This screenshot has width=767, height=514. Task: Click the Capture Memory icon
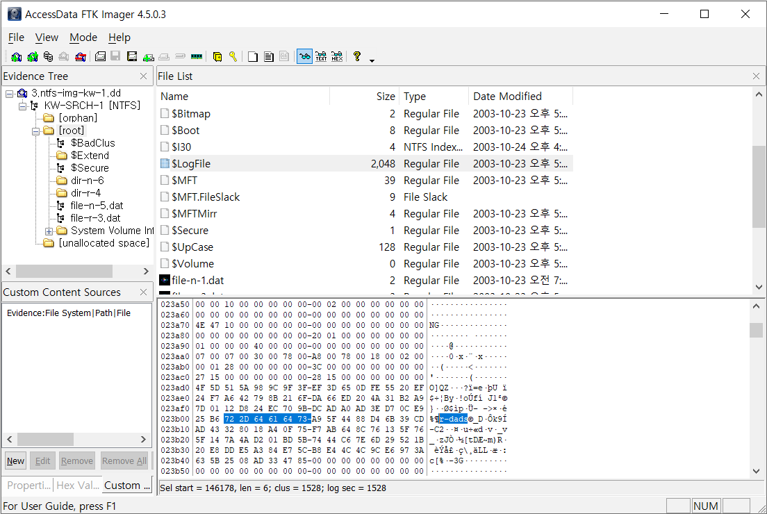coord(196,57)
